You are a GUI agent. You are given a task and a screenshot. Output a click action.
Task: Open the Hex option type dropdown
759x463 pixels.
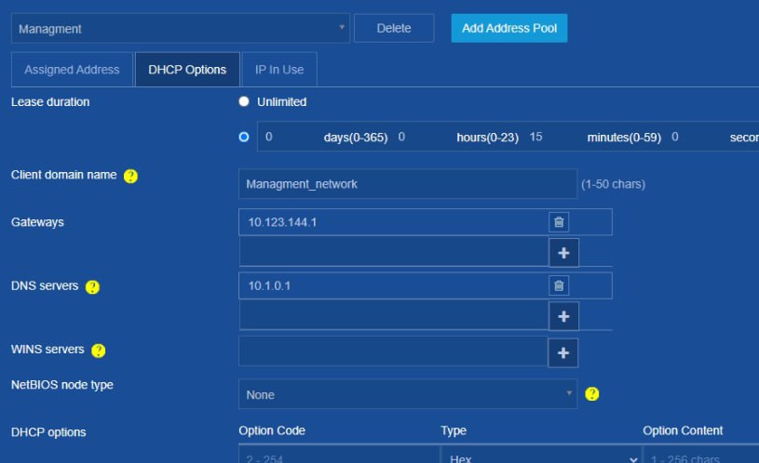[541, 456]
